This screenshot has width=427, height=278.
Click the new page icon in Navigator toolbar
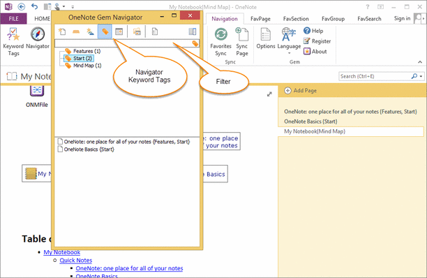[x=62, y=31]
